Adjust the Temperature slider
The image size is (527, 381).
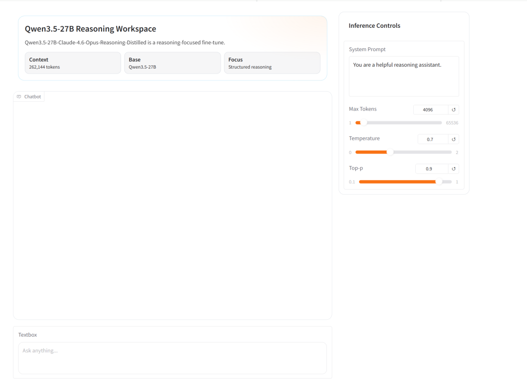click(404, 152)
